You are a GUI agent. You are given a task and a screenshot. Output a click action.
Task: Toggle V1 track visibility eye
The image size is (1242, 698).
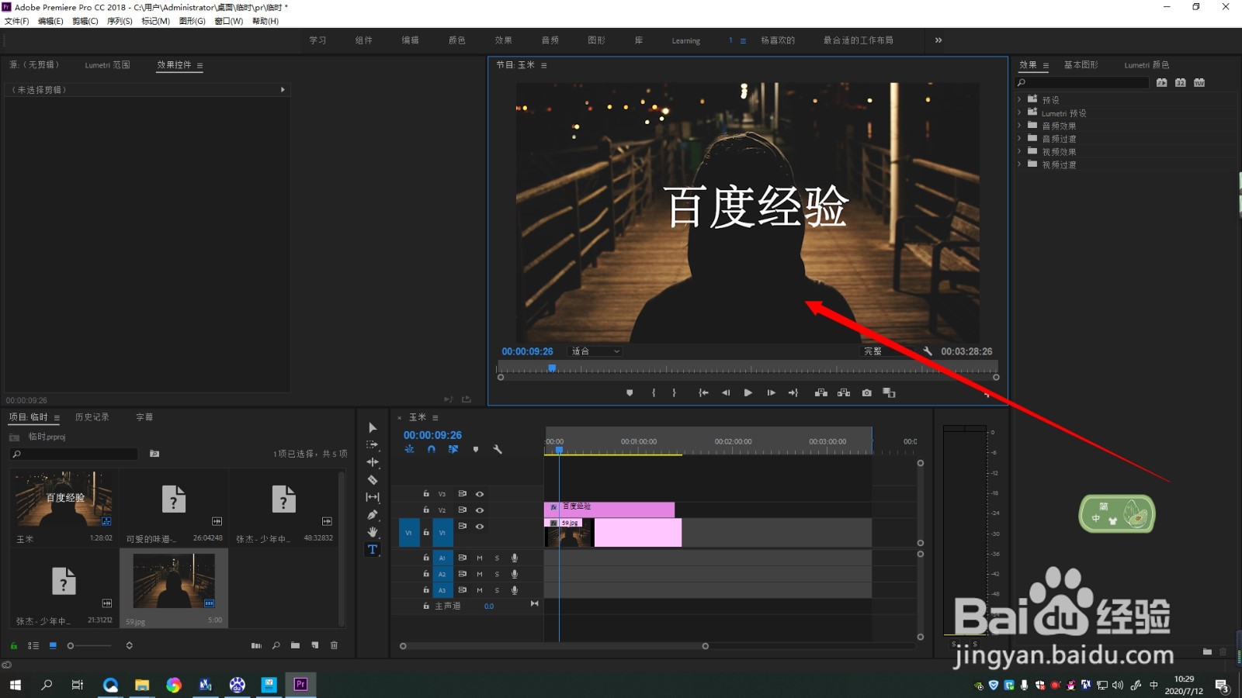tap(480, 527)
